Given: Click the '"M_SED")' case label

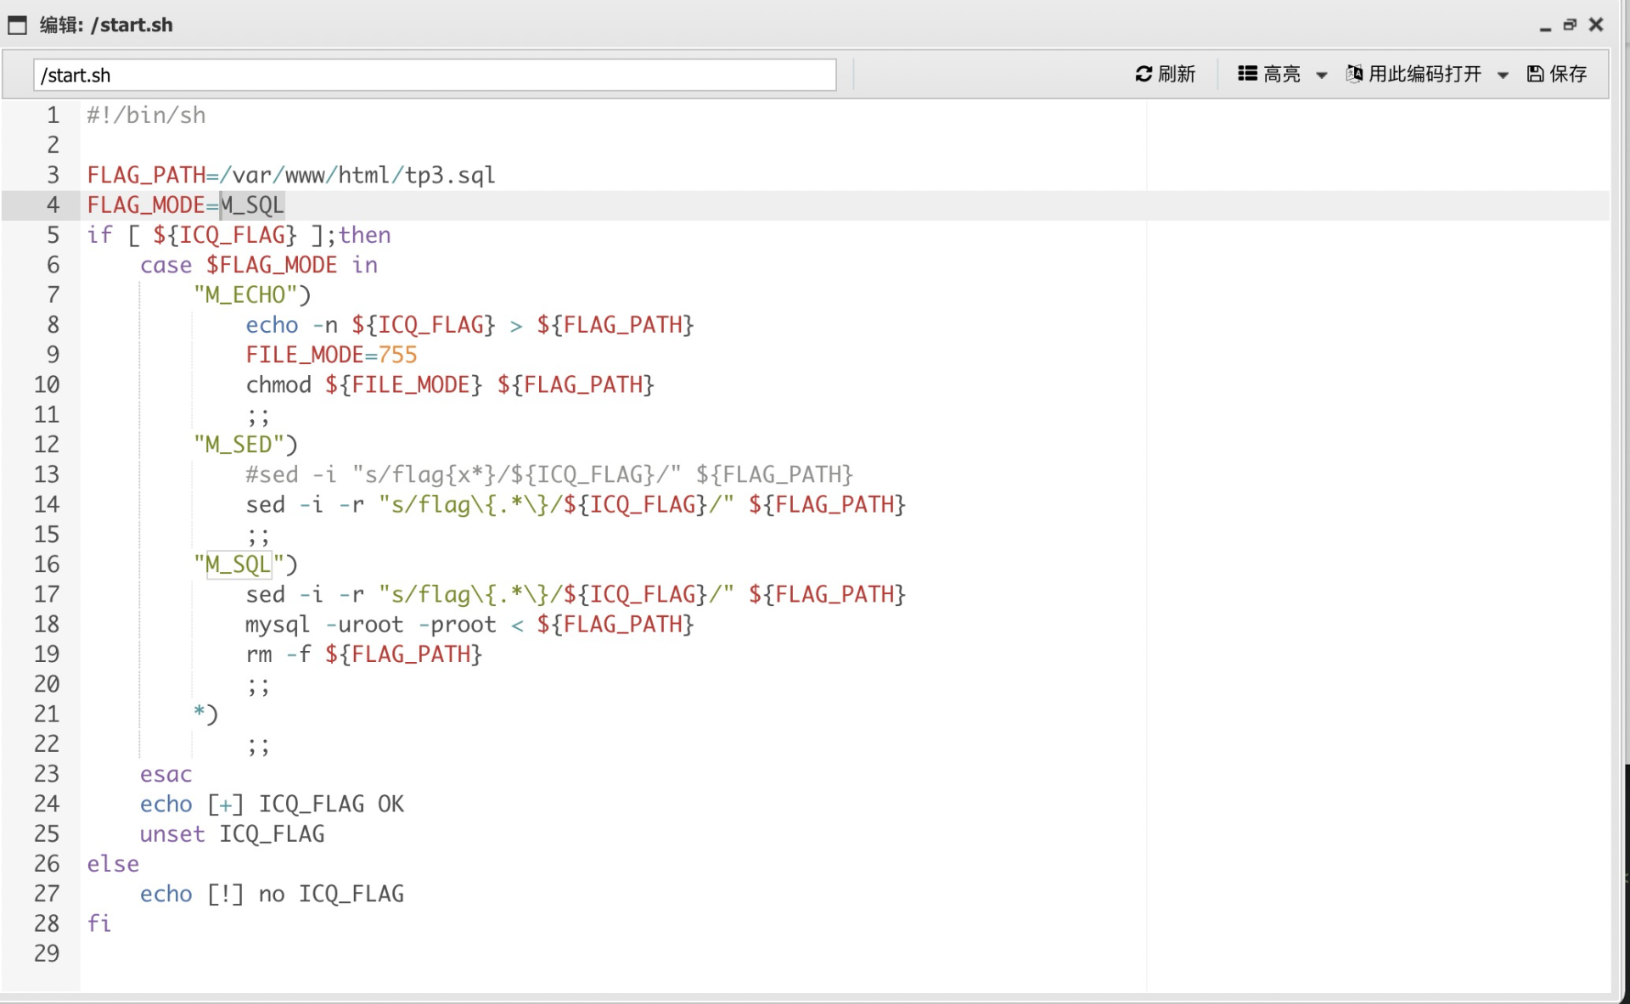Looking at the screenshot, I should click(245, 445).
